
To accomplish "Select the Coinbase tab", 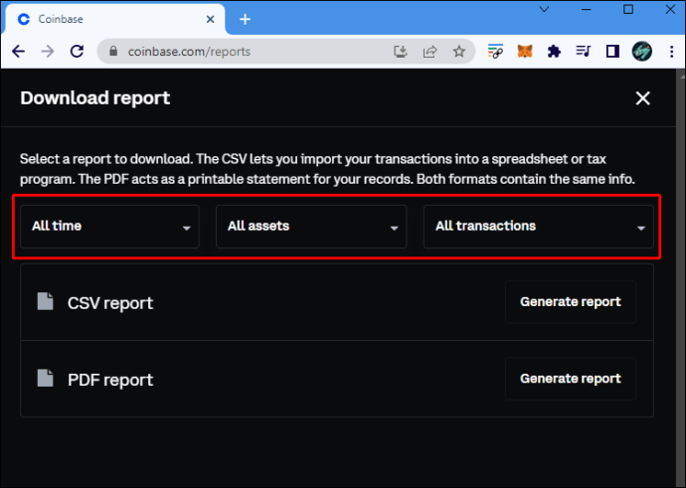I will click(114, 19).
